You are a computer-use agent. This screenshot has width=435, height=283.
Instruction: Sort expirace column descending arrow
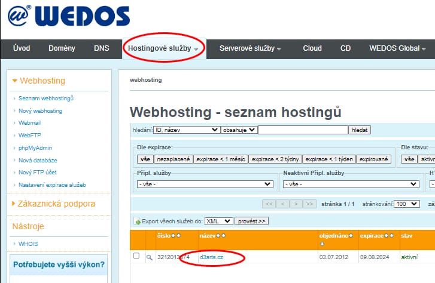click(391, 236)
